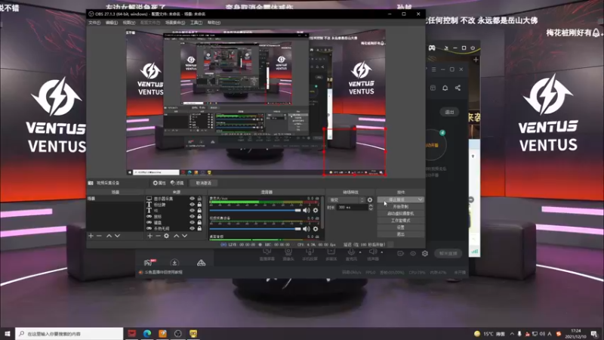Click the eye icon in Douyu bottom toolbar
604x340 pixels.
413,253
